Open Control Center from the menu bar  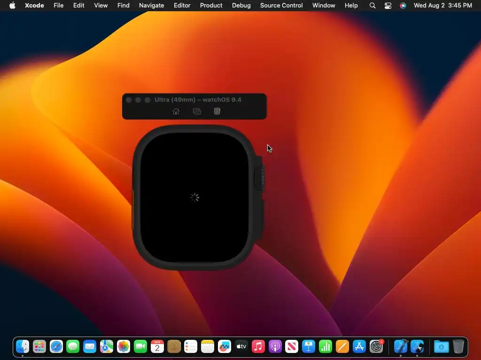tap(388, 6)
